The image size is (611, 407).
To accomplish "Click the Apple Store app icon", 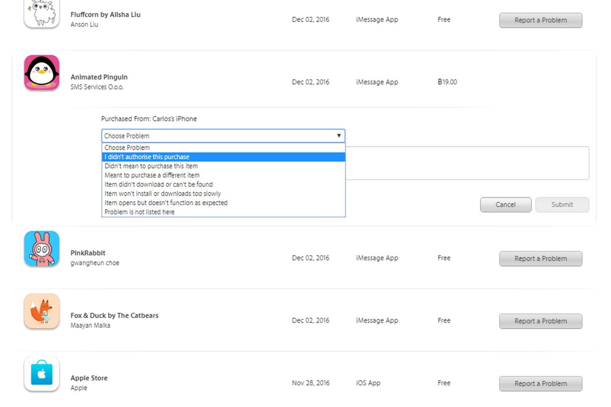I will pyautogui.click(x=42, y=374).
